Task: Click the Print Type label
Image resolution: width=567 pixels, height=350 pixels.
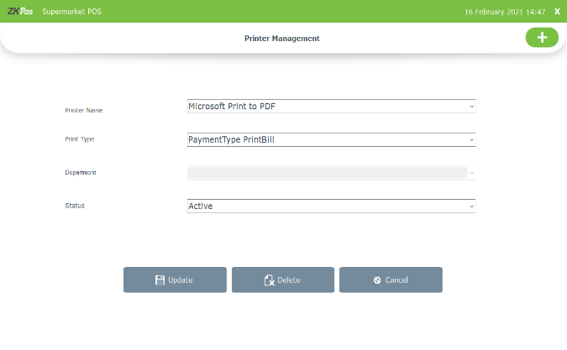Action: pos(80,139)
